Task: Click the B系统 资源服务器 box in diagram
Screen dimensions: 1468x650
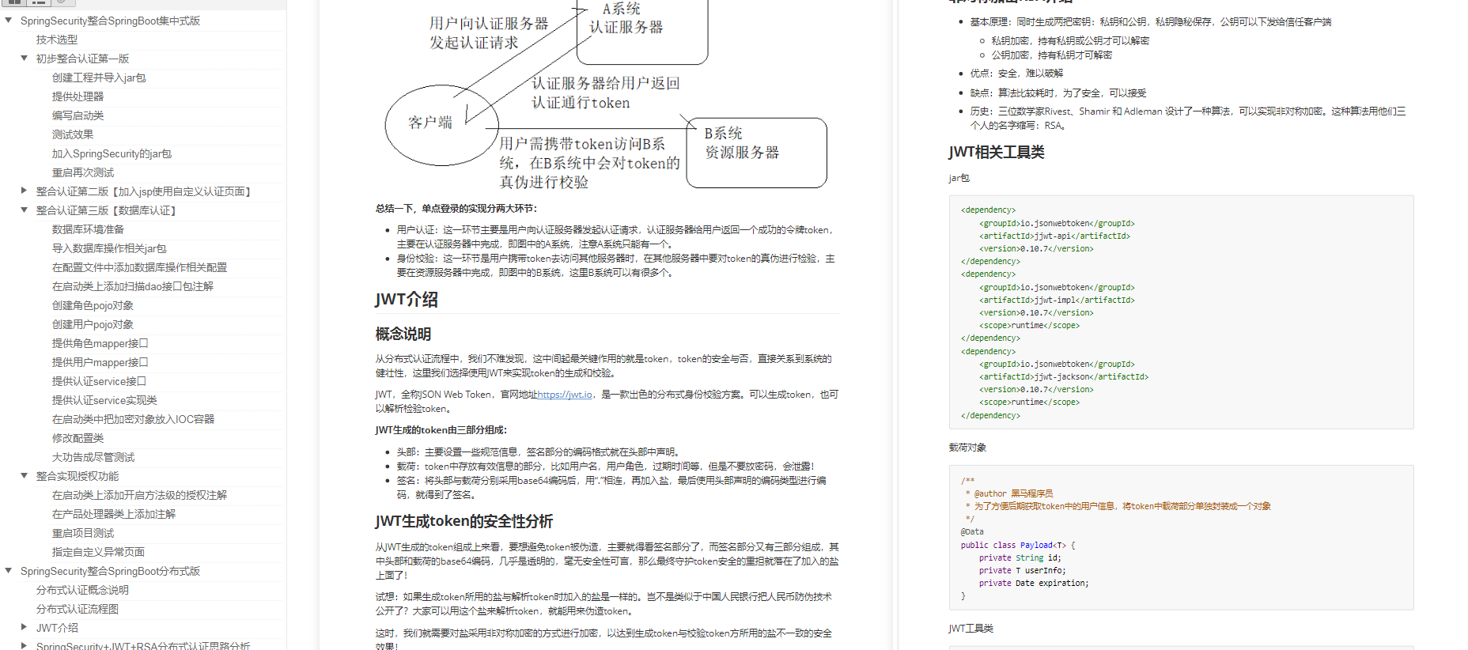Action: (756, 153)
